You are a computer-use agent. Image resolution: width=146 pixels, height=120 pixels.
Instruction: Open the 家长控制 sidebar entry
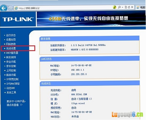11,66
